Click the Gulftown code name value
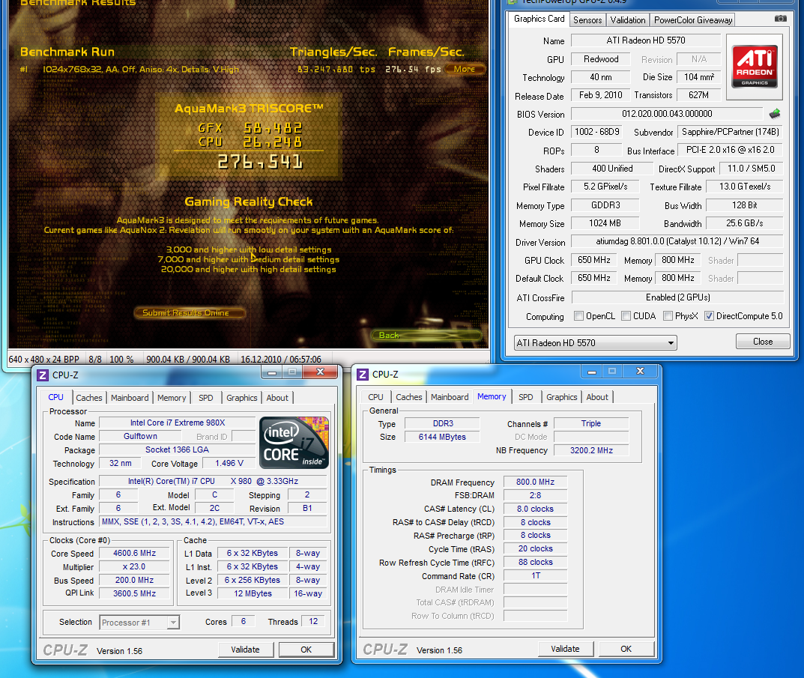Screen dimensions: 804x678 click(x=140, y=436)
